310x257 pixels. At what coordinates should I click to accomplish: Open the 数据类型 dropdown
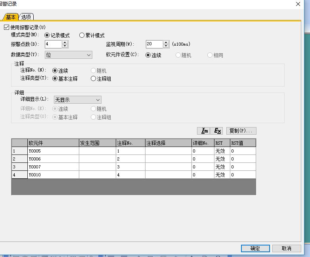pos(68,55)
